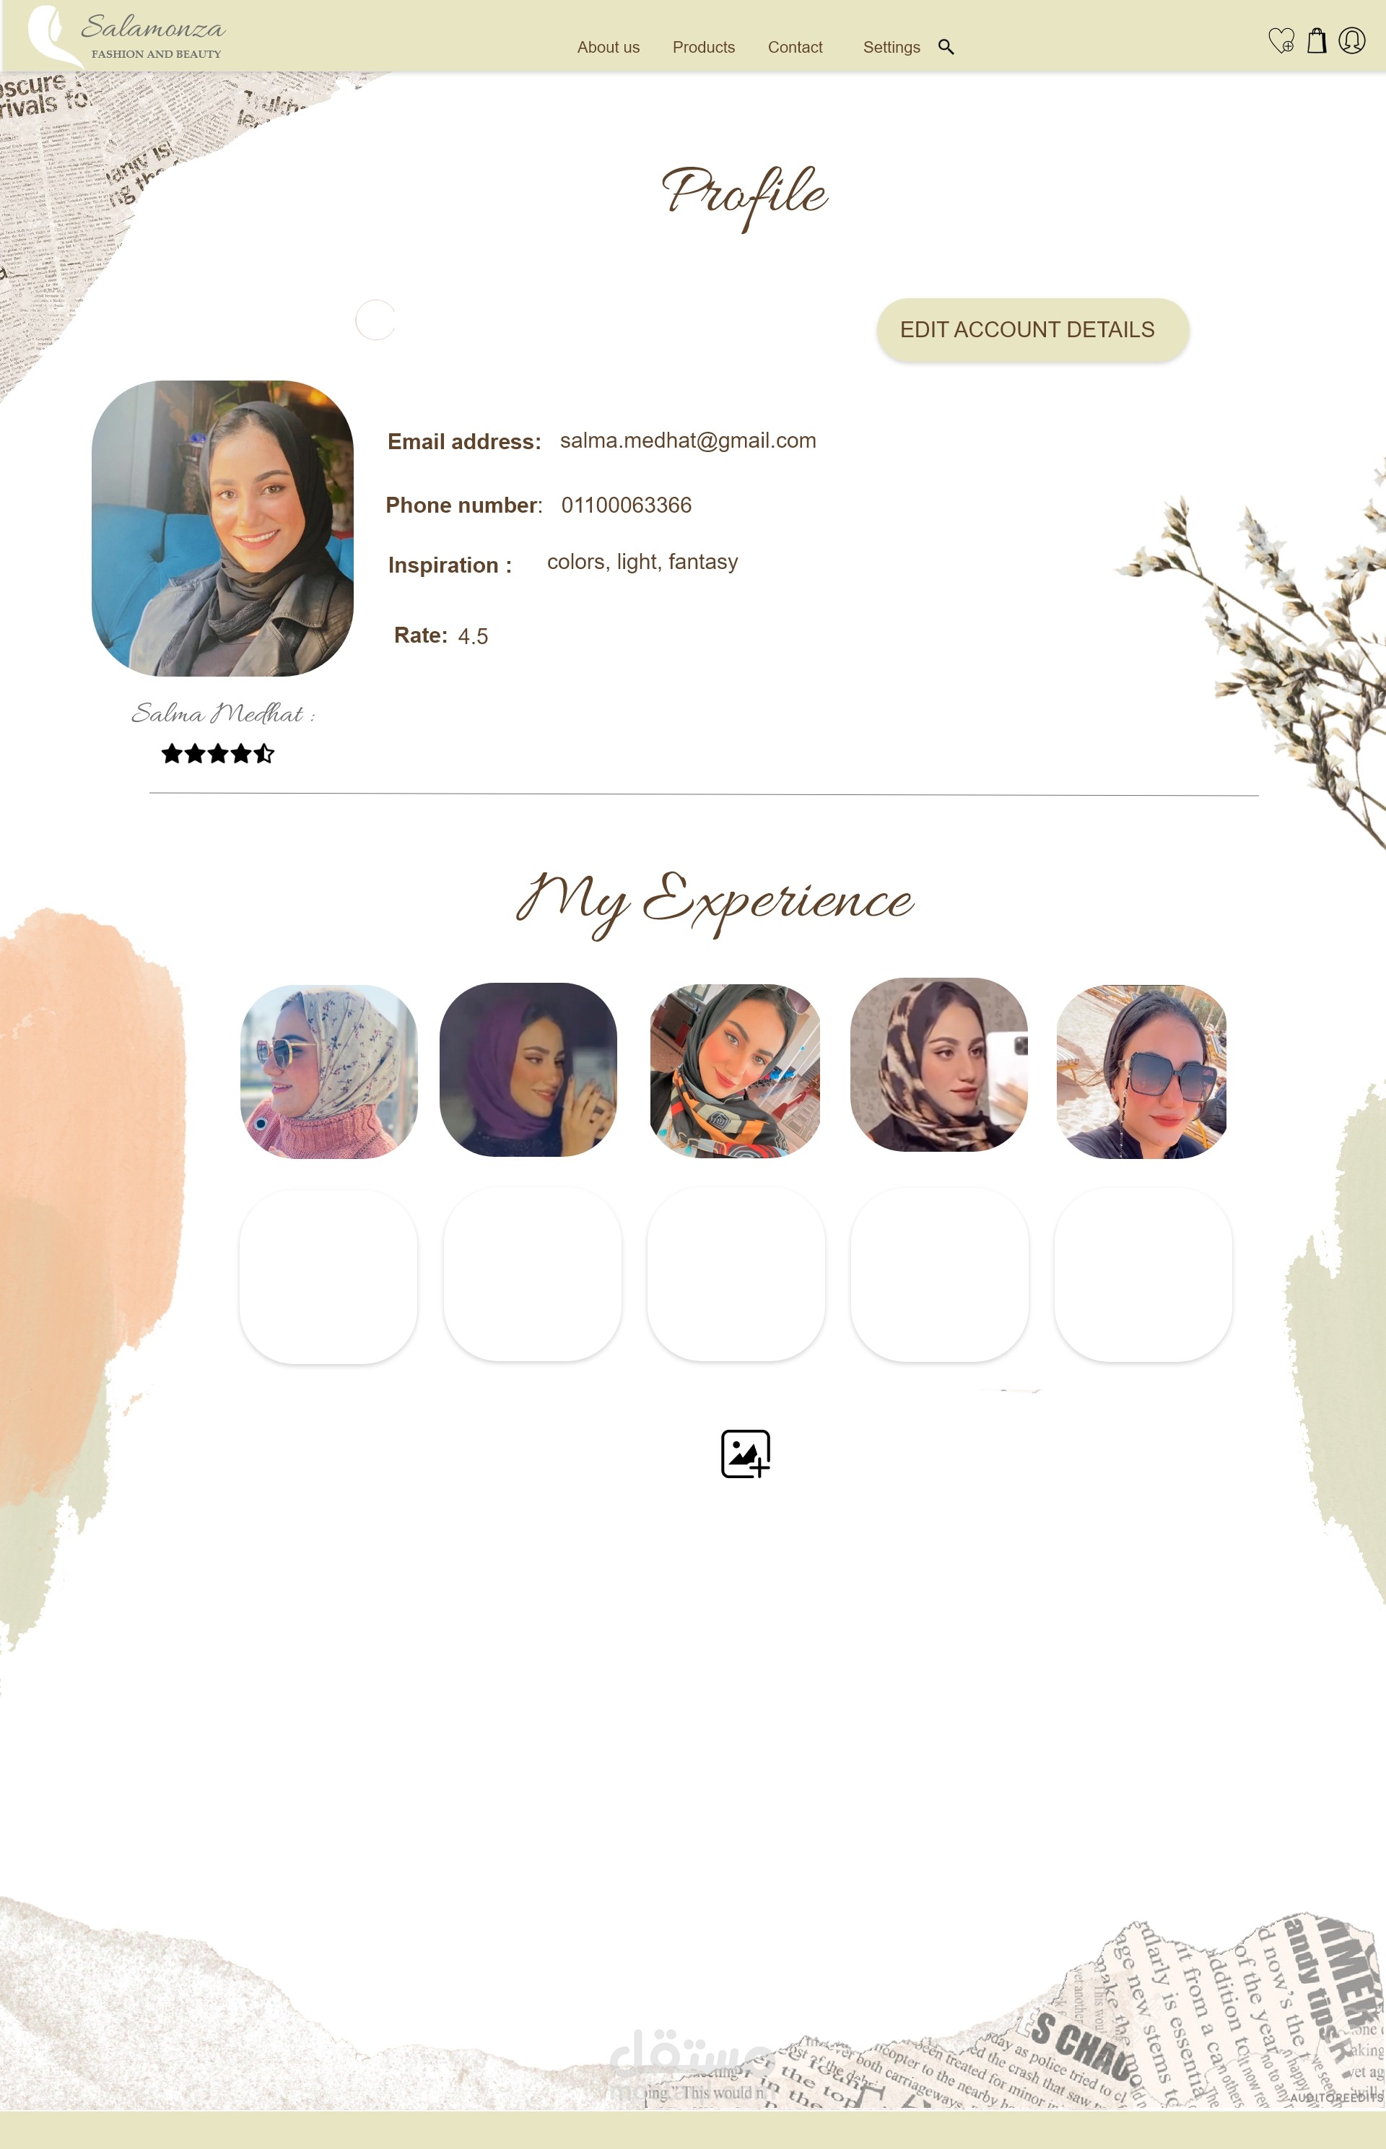Image resolution: width=1386 pixels, height=2149 pixels.
Task: Open the Contact menu item
Action: (795, 47)
